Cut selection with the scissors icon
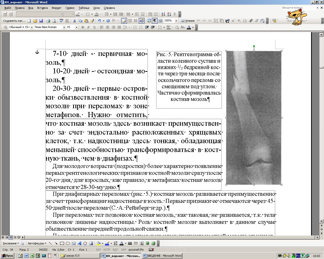The height and width of the screenshot is (259, 324). (74, 21)
